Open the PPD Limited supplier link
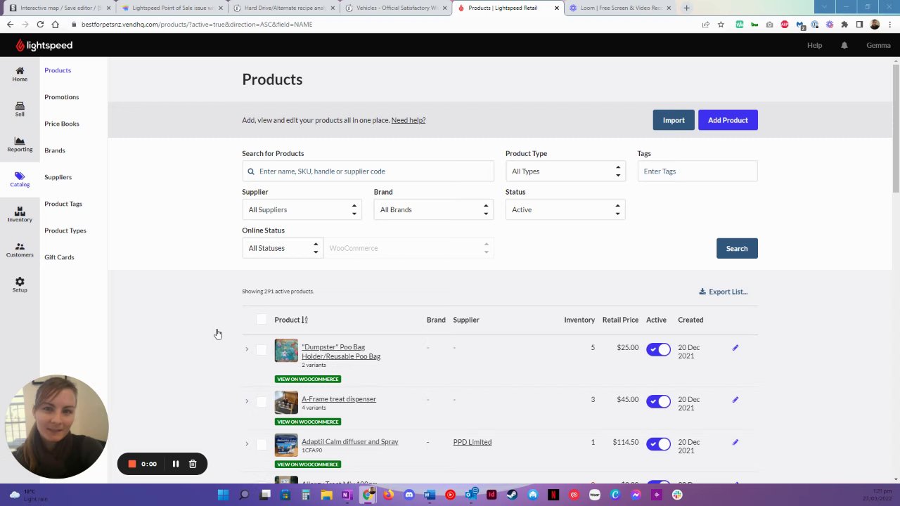The width and height of the screenshot is (900, 506). (x=472, y=442)
